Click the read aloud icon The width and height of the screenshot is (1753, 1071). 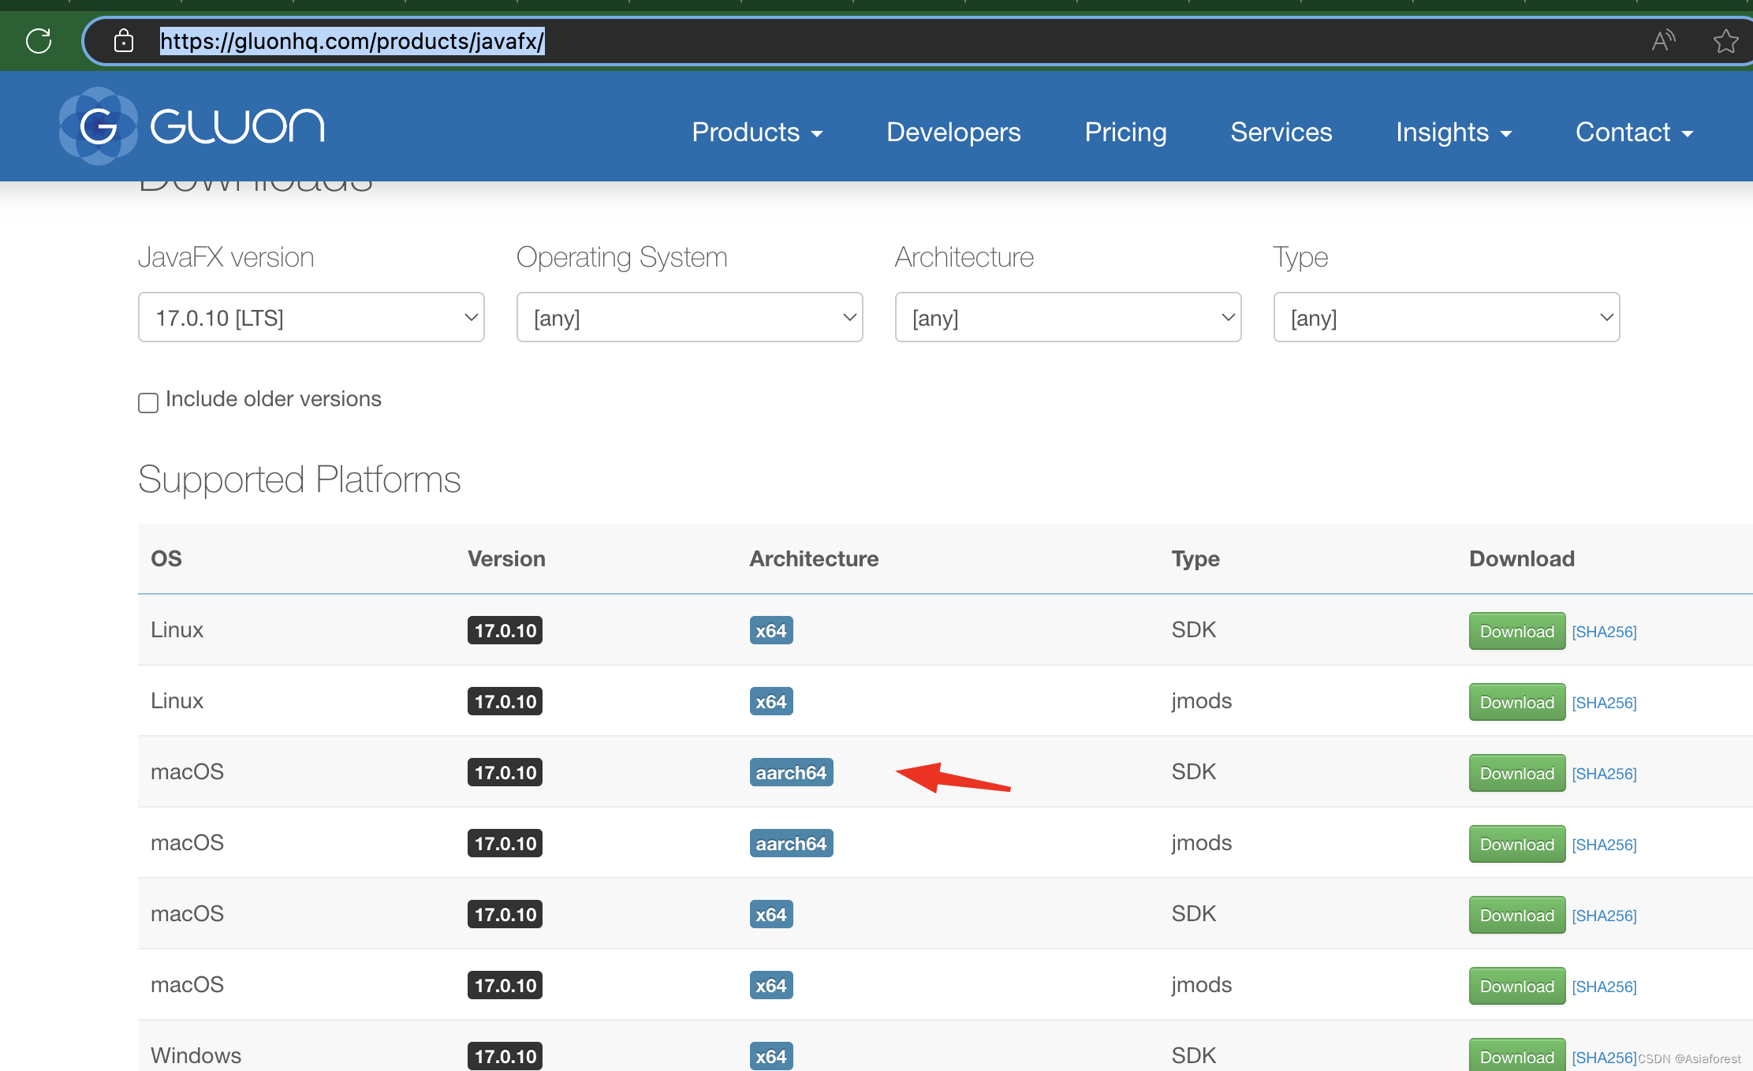(1663, 41)
